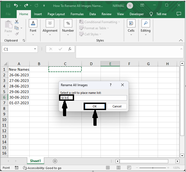Image resolution: width=186 pixels, height=172 pixels.
Task: Customize the Quick Access Toolbar
Action: tap(44, 6)
